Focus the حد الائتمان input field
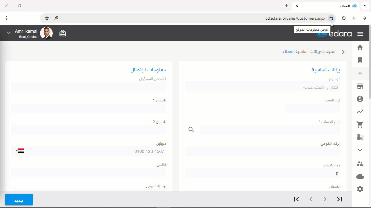 [x=263, y=173]
